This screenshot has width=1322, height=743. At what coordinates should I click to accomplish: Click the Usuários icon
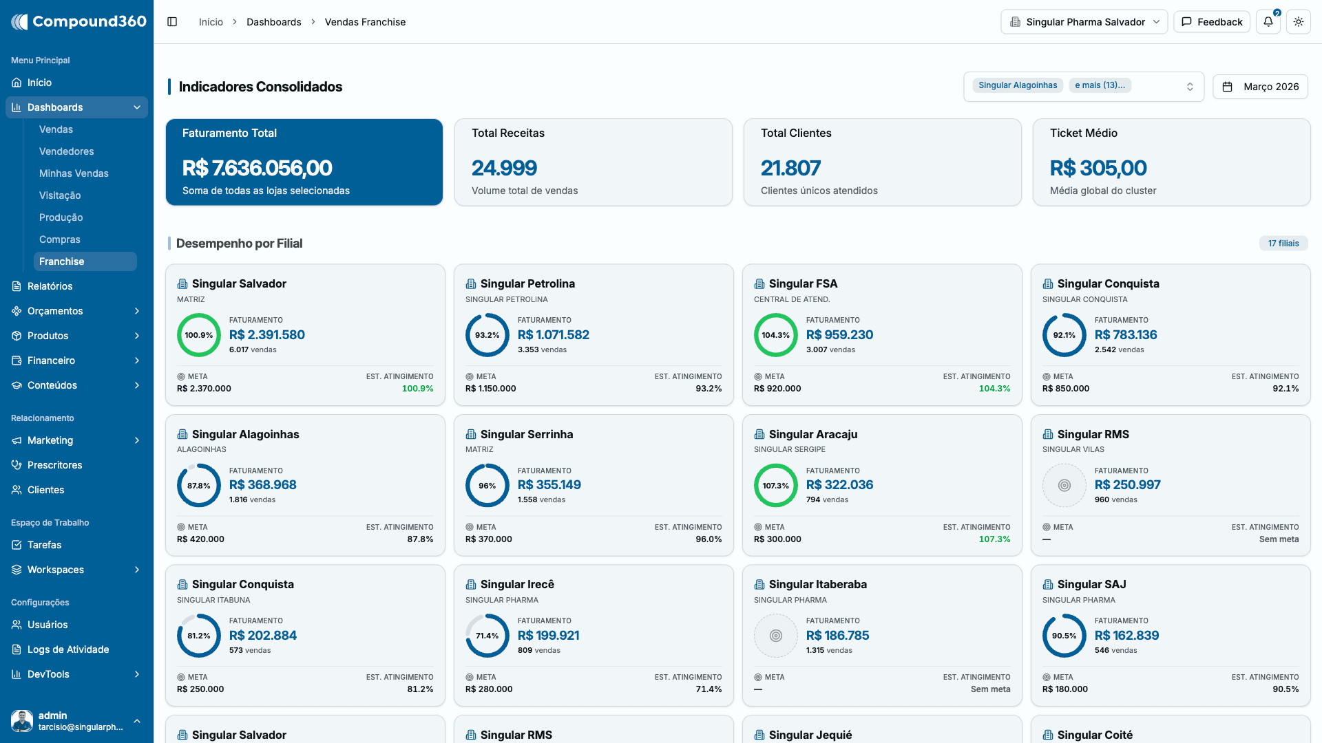coord(17,625)
